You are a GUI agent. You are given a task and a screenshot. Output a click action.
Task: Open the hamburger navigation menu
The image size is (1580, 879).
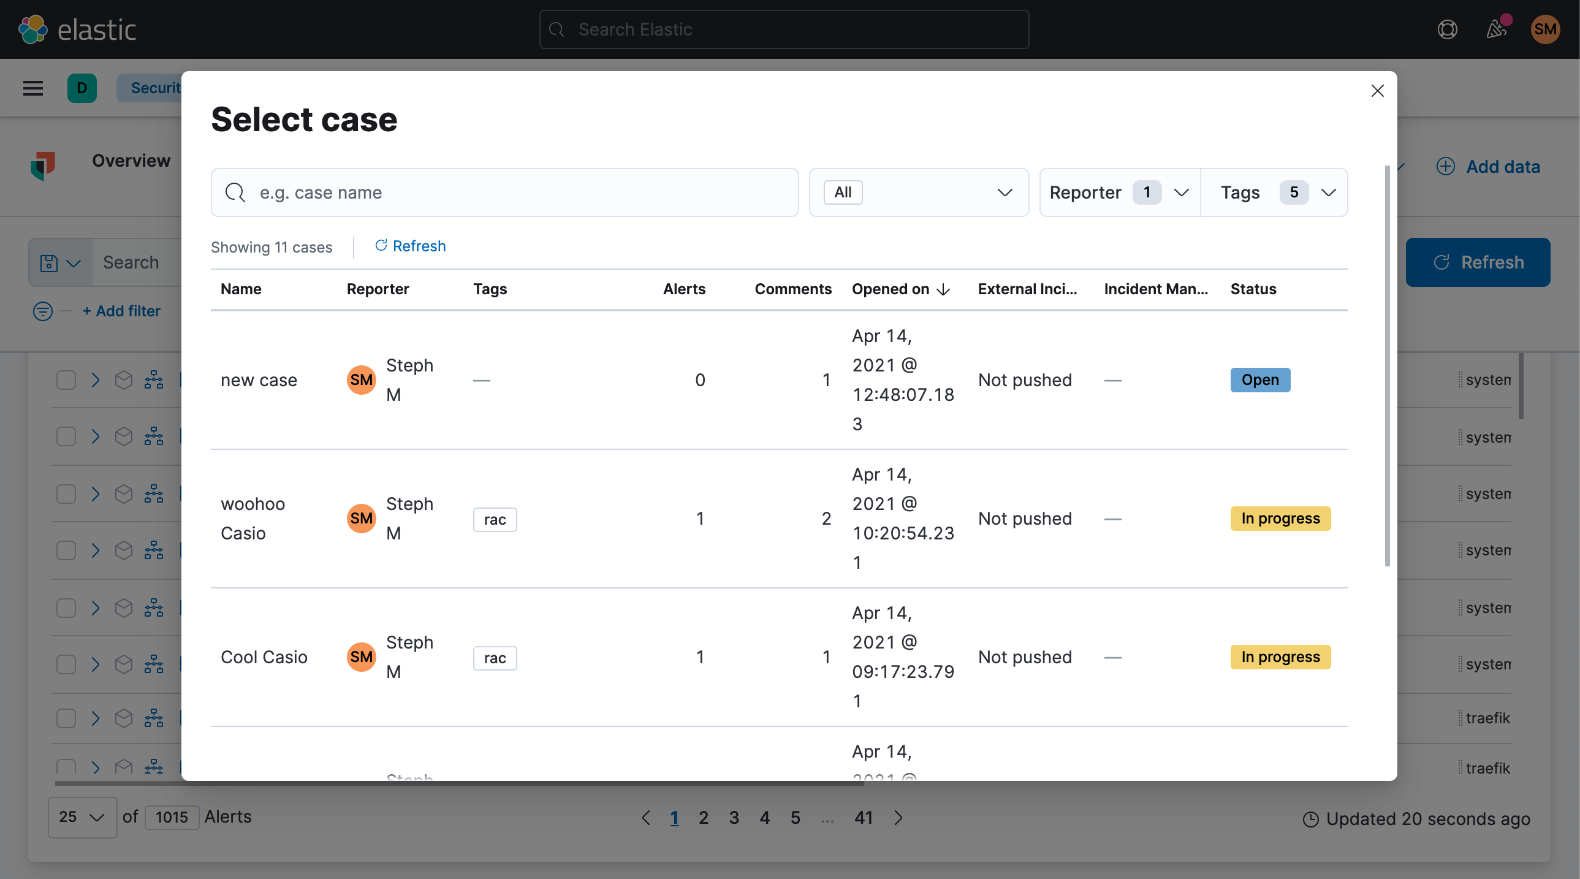[33, 88]
